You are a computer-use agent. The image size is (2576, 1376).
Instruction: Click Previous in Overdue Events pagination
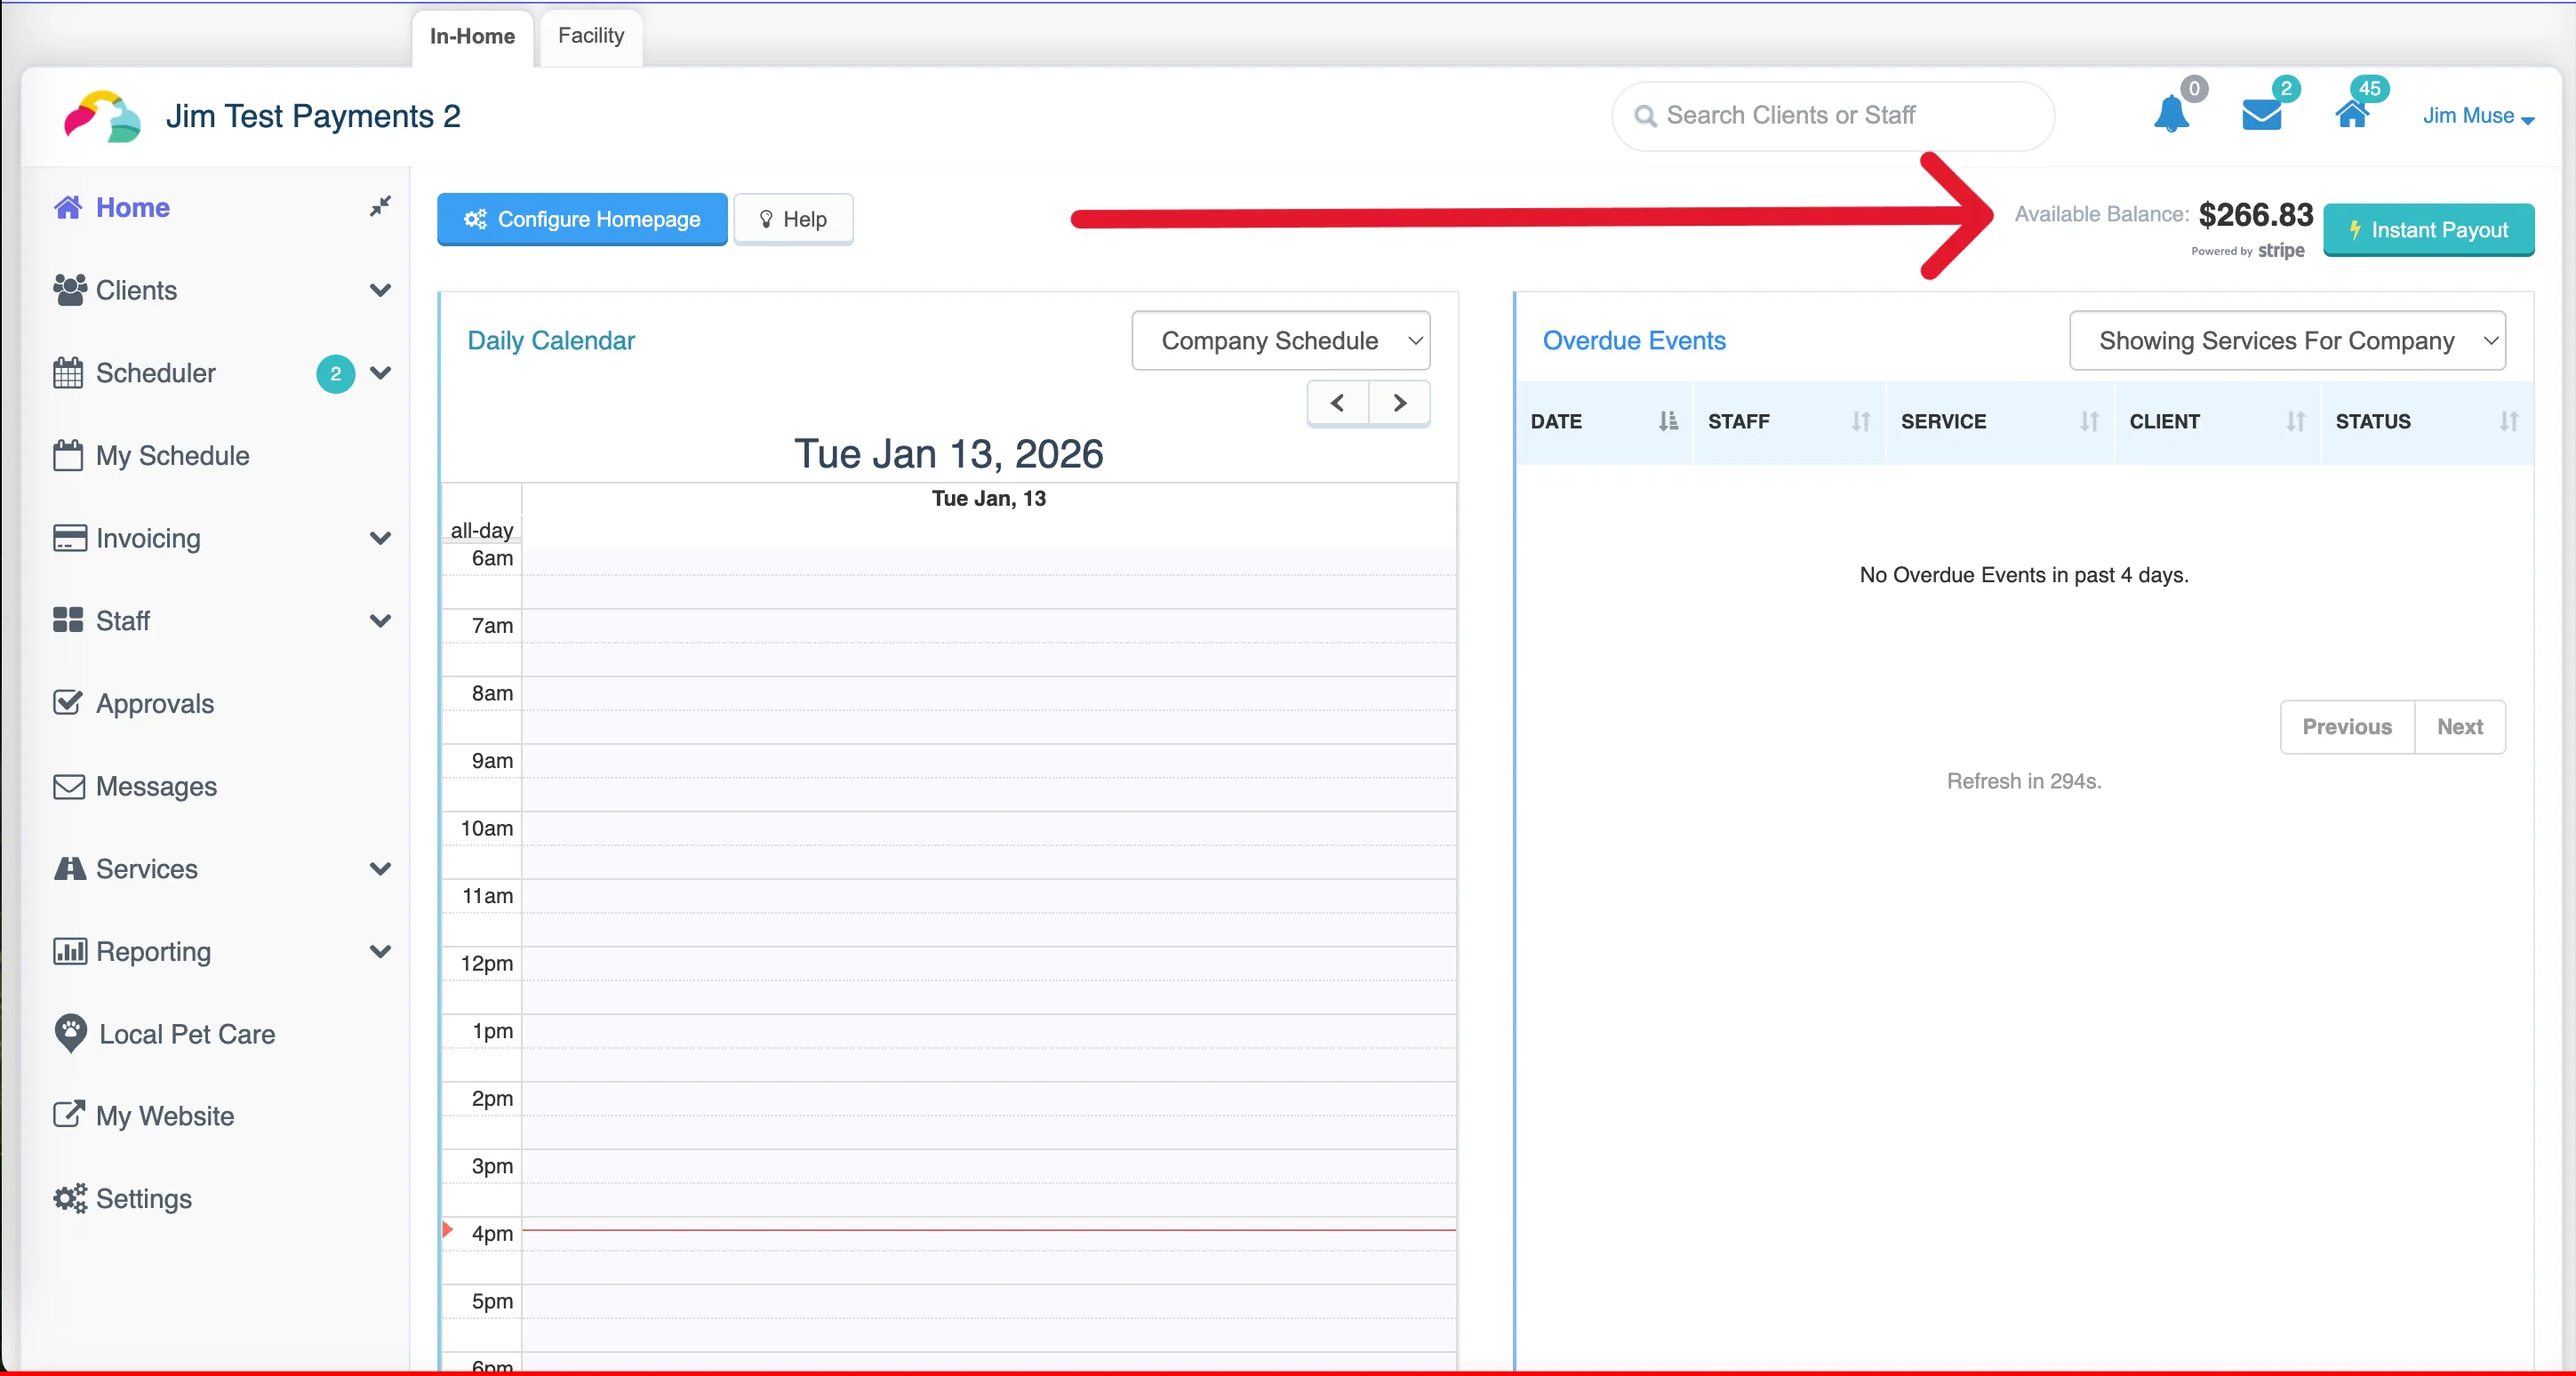(2347, 727)
